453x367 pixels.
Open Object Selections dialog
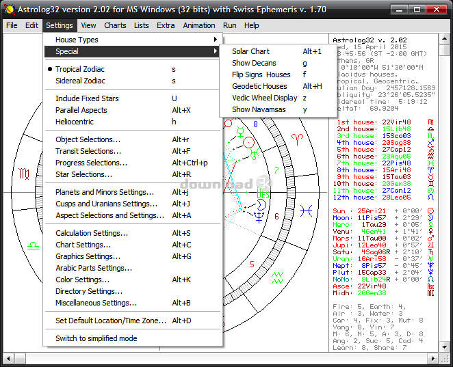[x=132, y=139]
